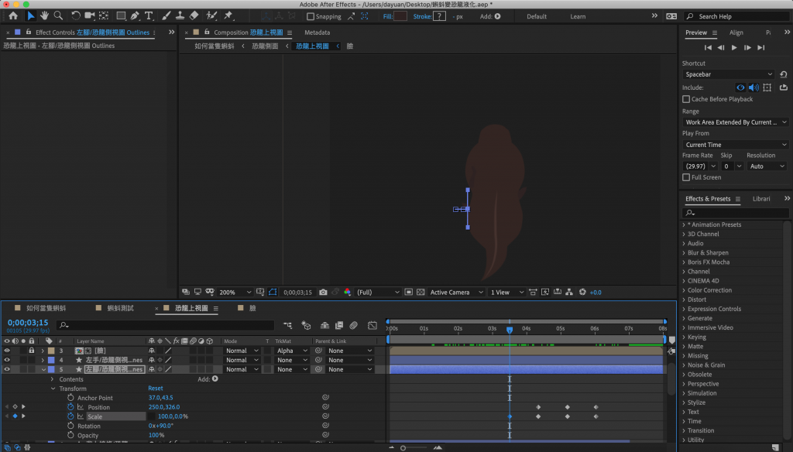Select the Puppet Pin tool
793x452 pixels.
pos(228,16)
